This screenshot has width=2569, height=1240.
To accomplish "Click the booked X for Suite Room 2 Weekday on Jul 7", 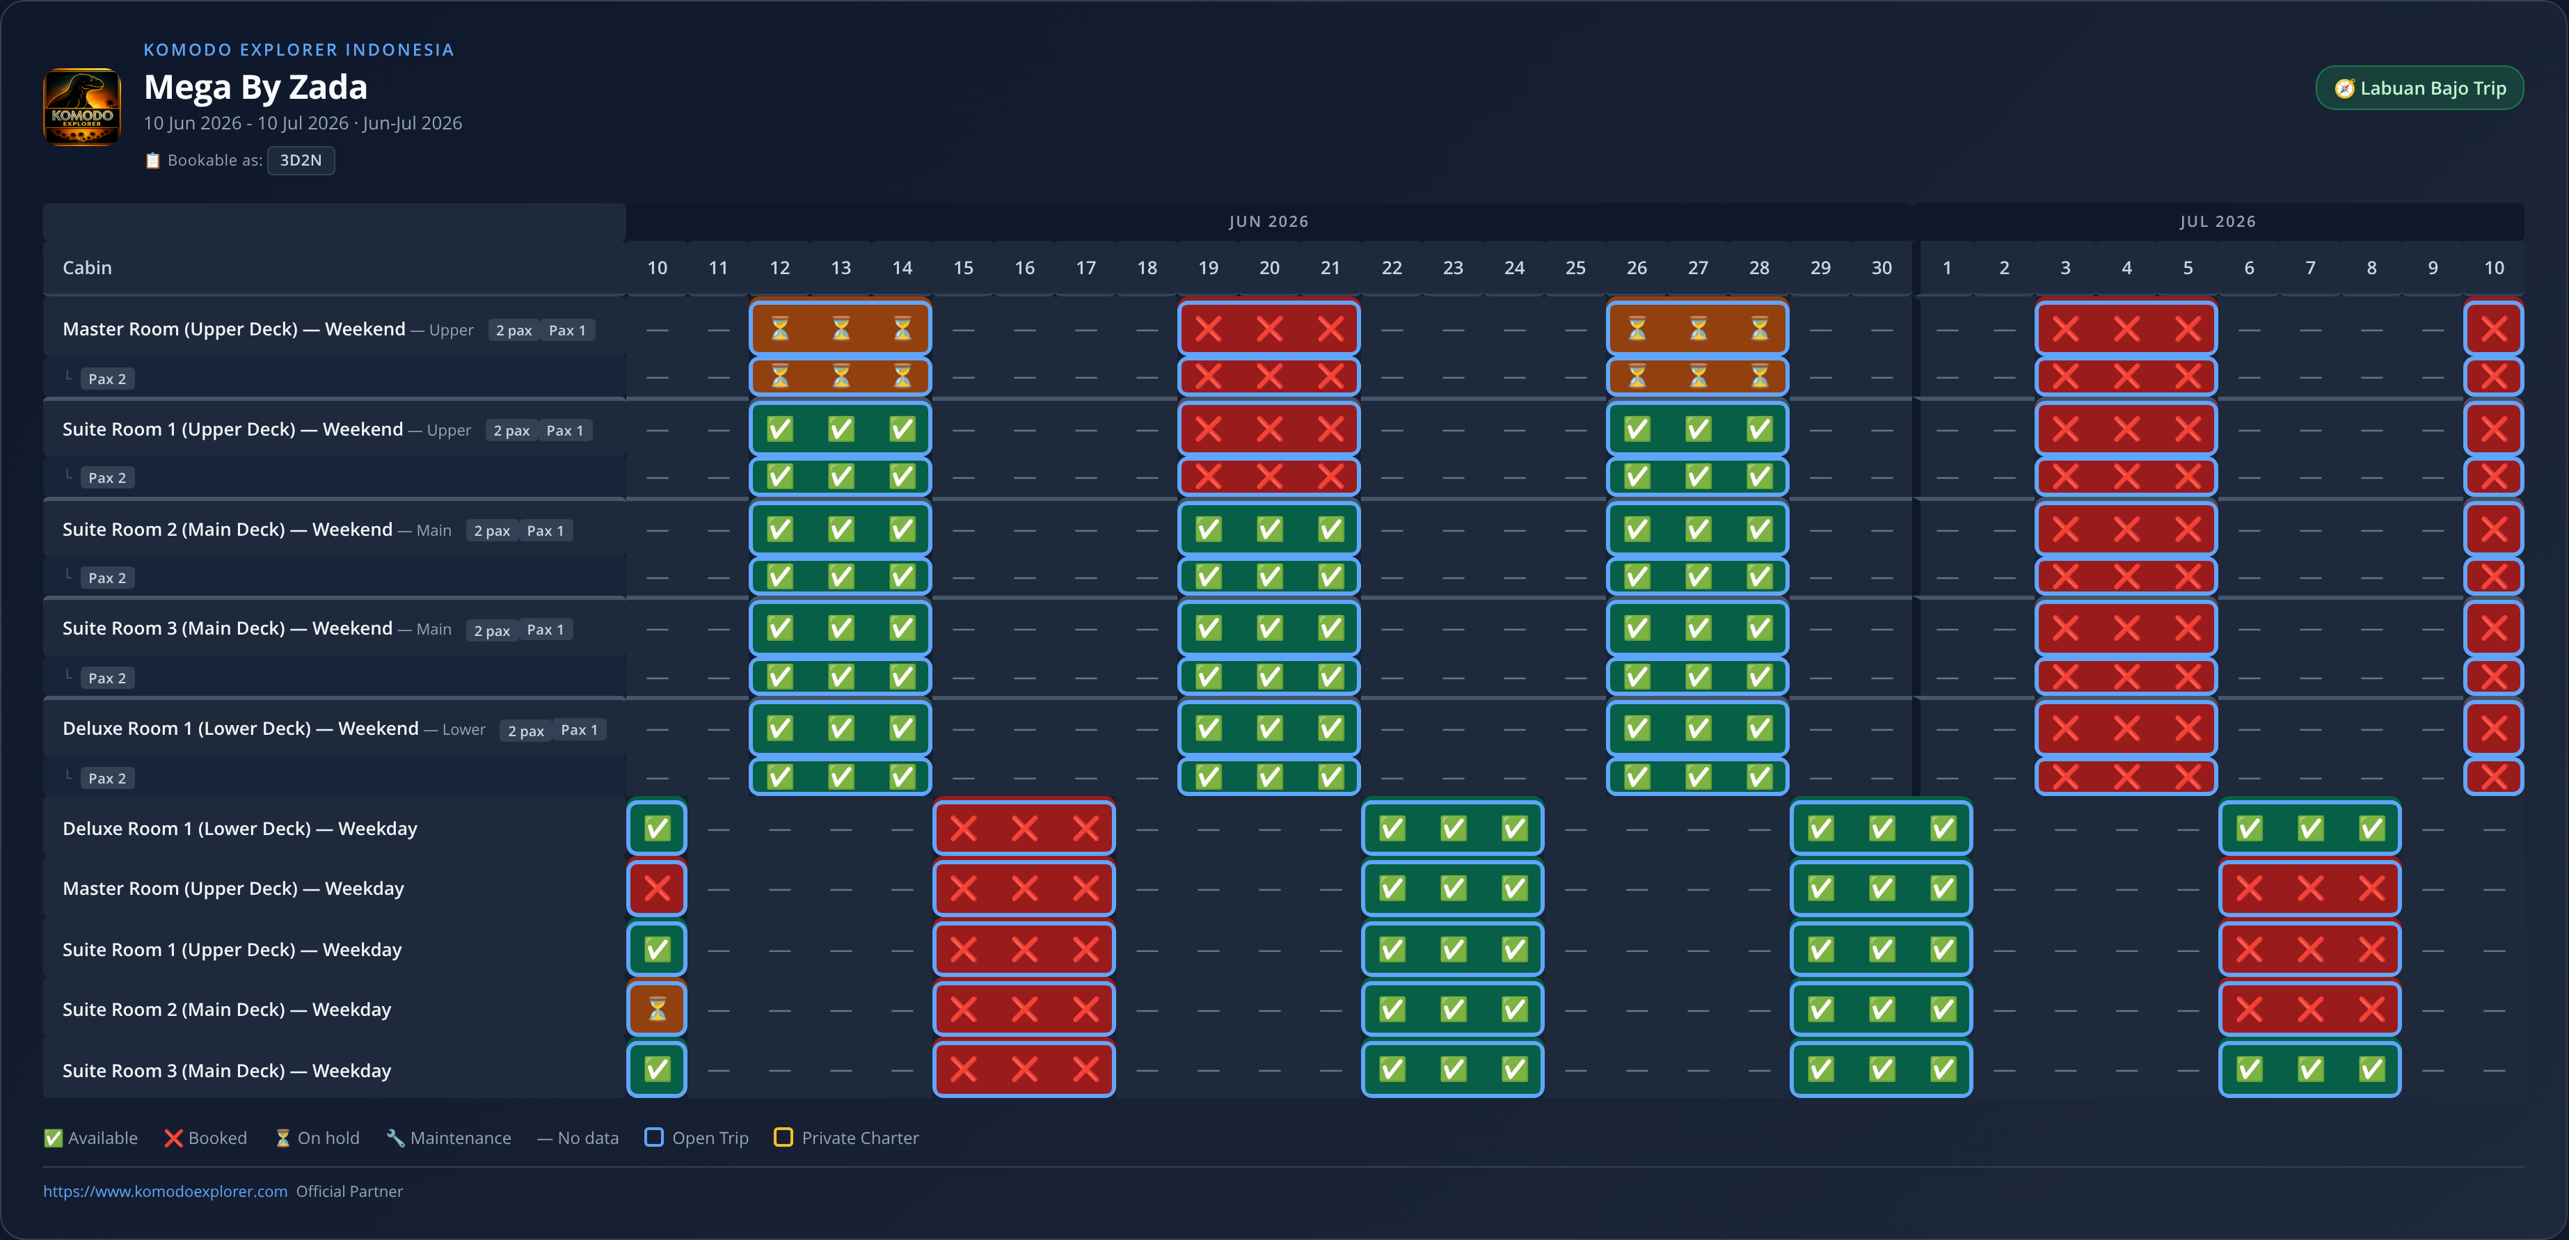I will 2309,1010.
